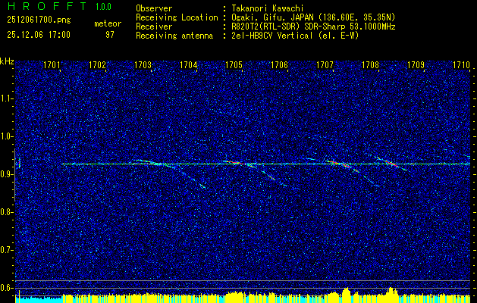Click the 1706 time marker

(x=279, y=65)
